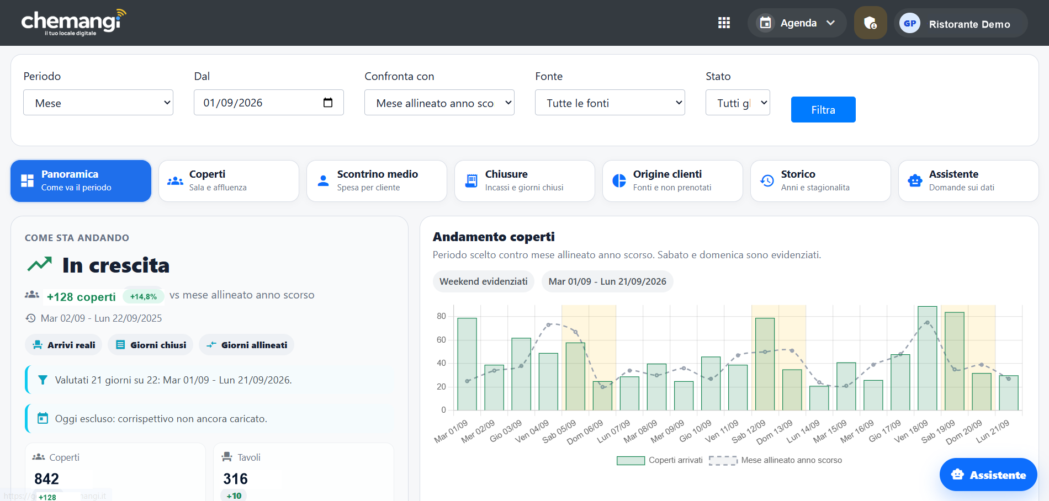Open the Origine clienti tab

pos(672,181)
